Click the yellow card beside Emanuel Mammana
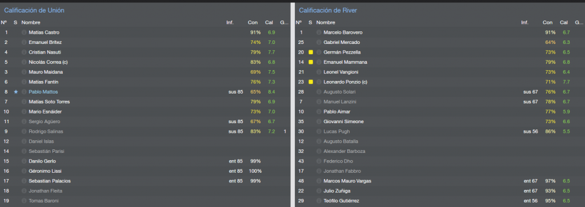 click(x=310, y=62)
